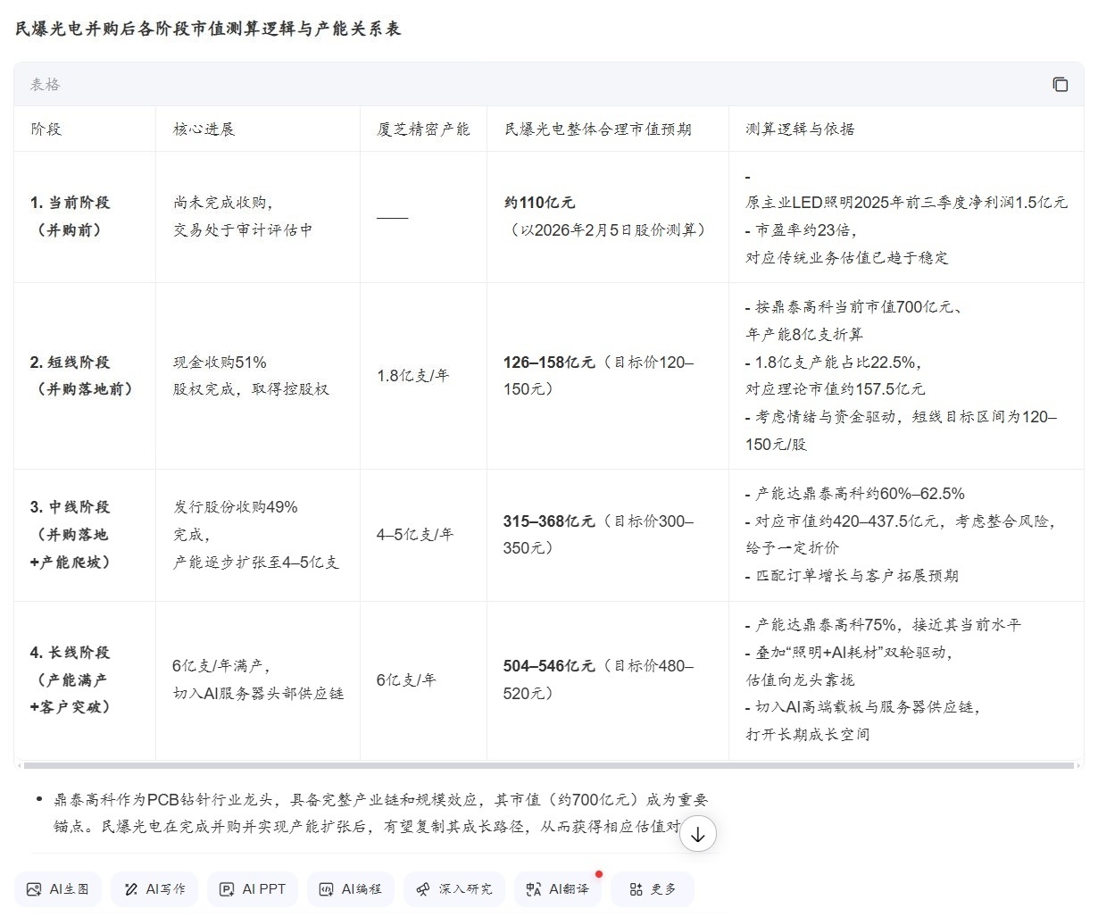
Task: Expand the 更多 tools menu
Action: [x=653, y=889]
